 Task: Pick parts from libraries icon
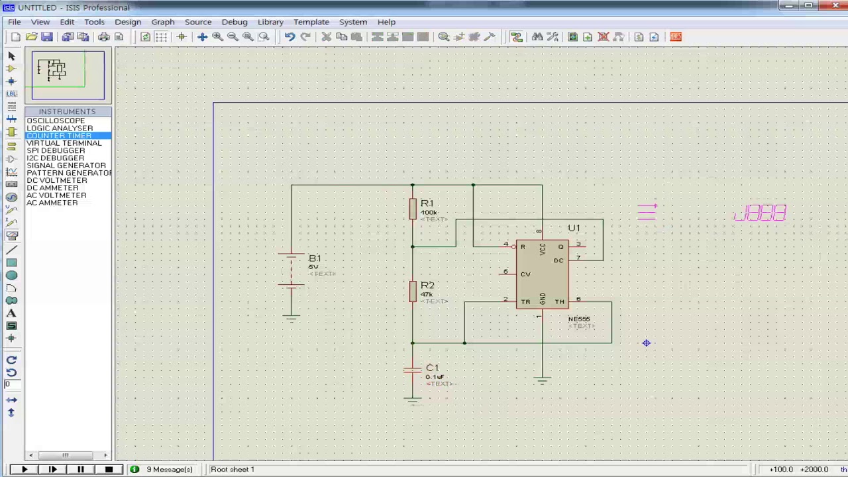[444, 37]
